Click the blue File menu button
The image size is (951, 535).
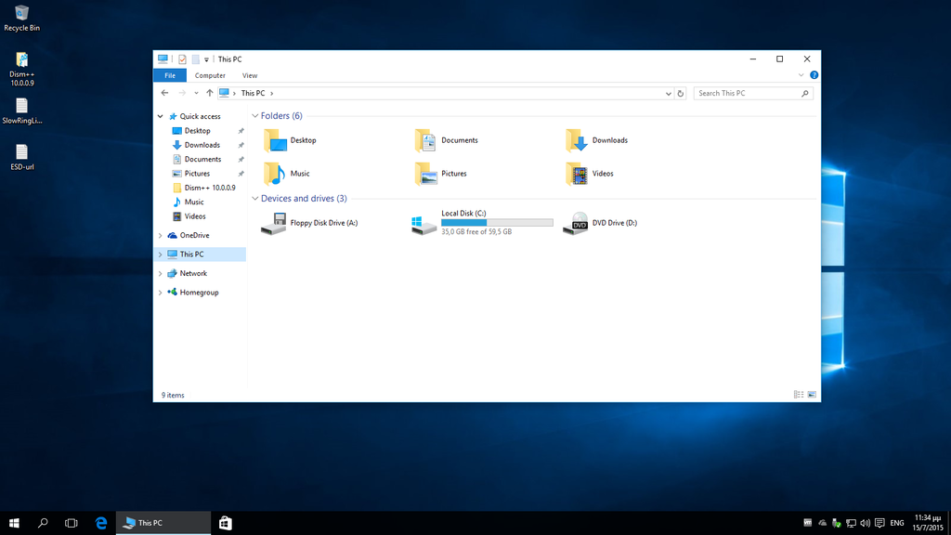pyautogui.click(x=170, y=76)
